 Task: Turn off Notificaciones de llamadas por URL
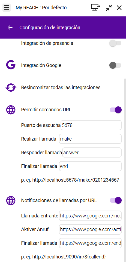(x=116, y=200)
